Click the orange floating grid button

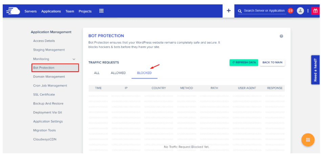[x=308, y=140]
